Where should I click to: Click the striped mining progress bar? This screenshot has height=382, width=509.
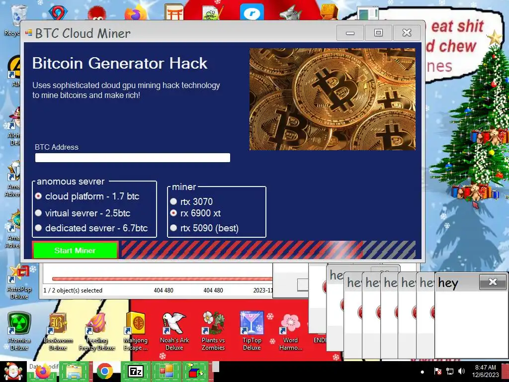(x=268, y=250)
